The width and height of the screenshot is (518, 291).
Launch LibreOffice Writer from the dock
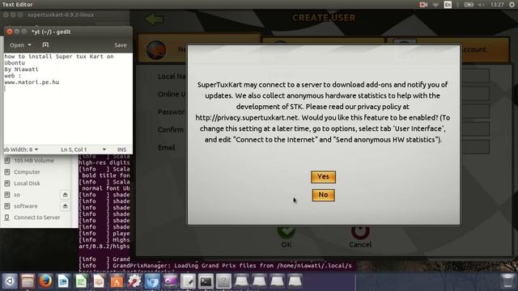pos(63,281)
